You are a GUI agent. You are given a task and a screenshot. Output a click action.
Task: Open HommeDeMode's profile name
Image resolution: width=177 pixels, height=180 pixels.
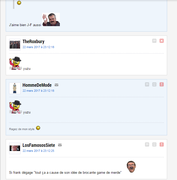tap(37, 85)
